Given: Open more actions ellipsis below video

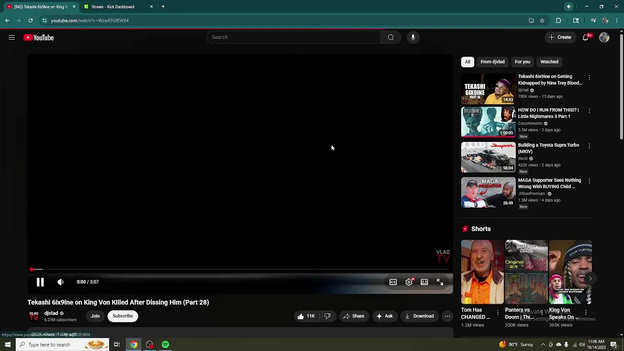Looking at the screenshot, I should [x=447, y=316].
